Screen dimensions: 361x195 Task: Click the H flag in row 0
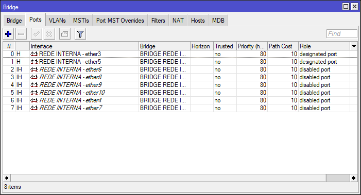point(19,54)
